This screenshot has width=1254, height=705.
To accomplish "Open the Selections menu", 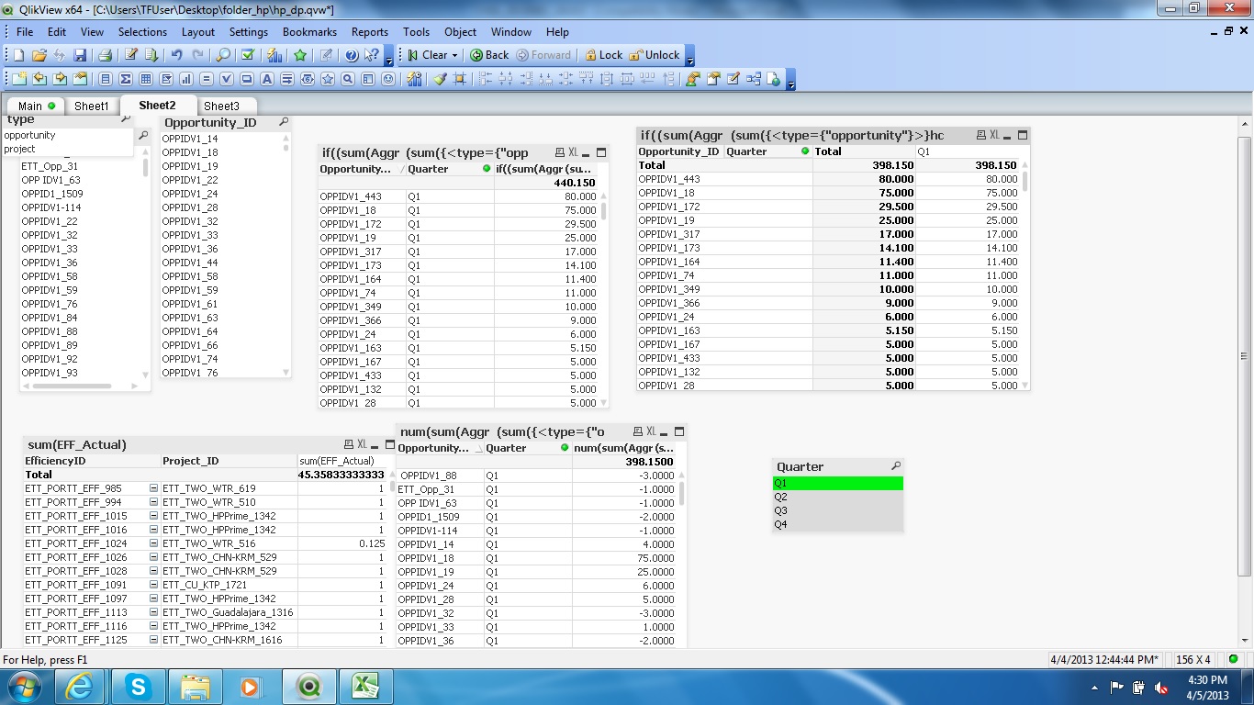I will pyautogui.click(x=142, y=31).
